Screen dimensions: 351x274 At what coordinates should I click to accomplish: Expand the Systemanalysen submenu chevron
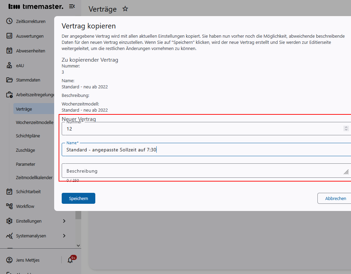(64, 236)
